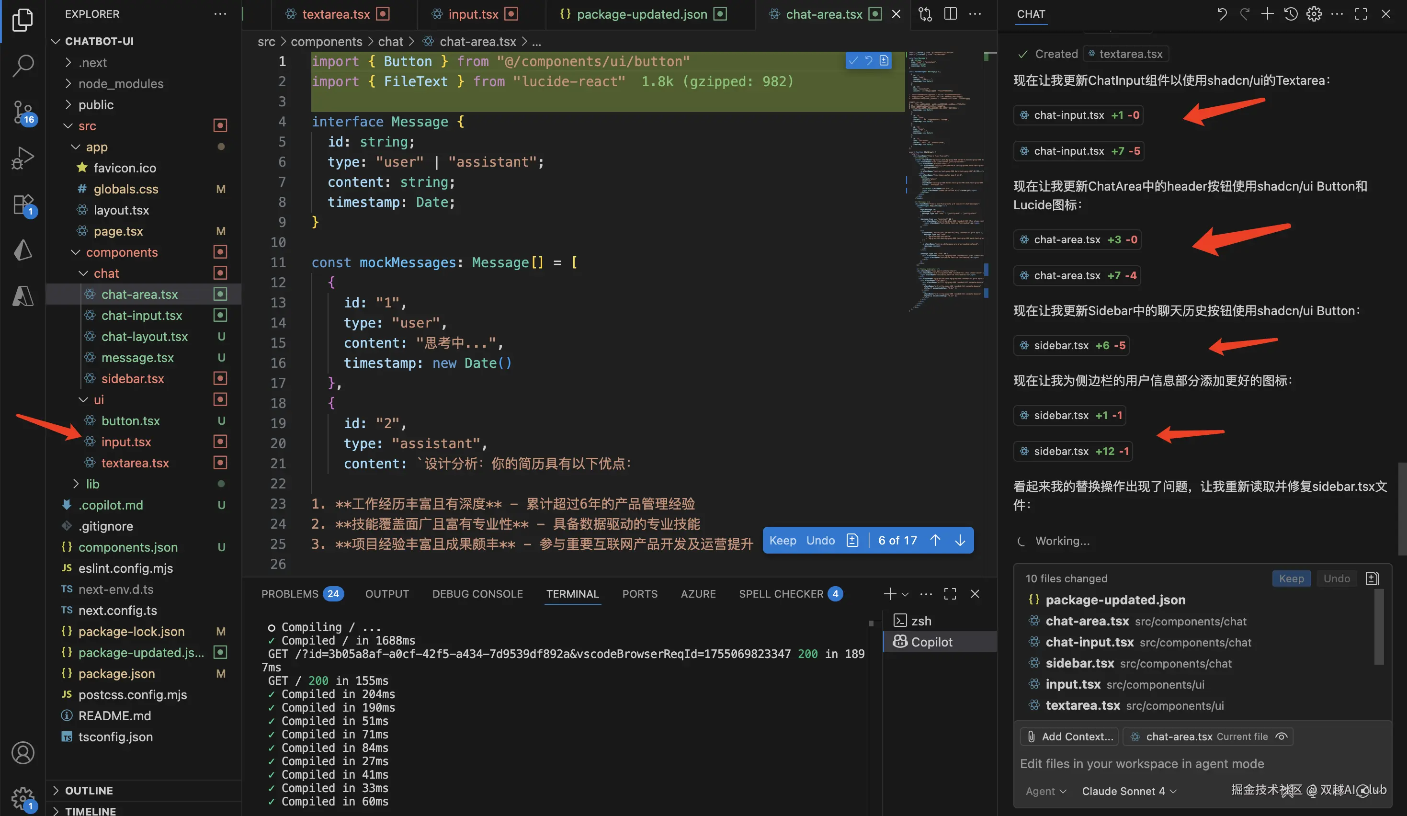Screen dimensions: 1407x816
Task: Show chat history clock icon
Action: pyautogui.click(x=1290, y=14)
